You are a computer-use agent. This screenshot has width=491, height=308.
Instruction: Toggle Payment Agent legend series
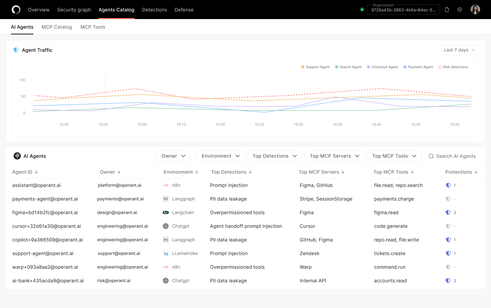418,67
